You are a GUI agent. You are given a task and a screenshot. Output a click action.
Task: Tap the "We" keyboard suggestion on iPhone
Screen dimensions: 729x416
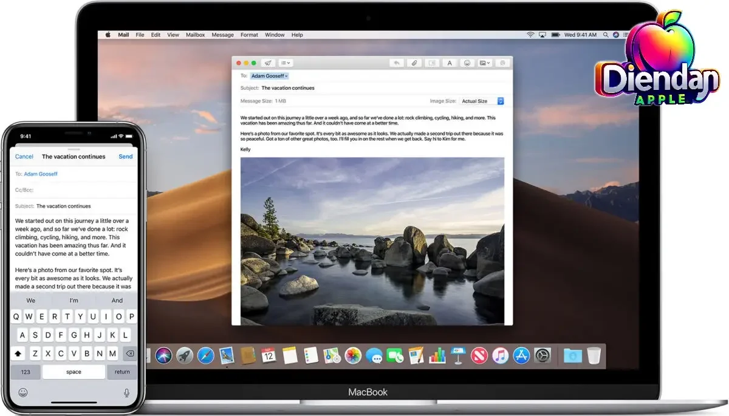(x=31, y=301)
